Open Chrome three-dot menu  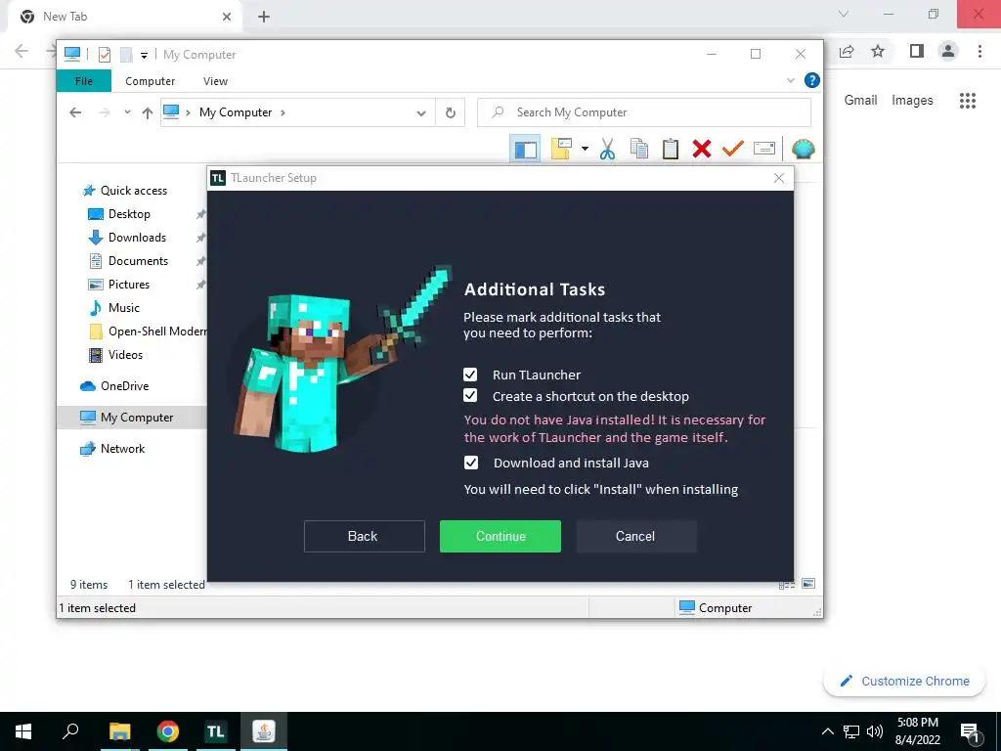[979, 51]
